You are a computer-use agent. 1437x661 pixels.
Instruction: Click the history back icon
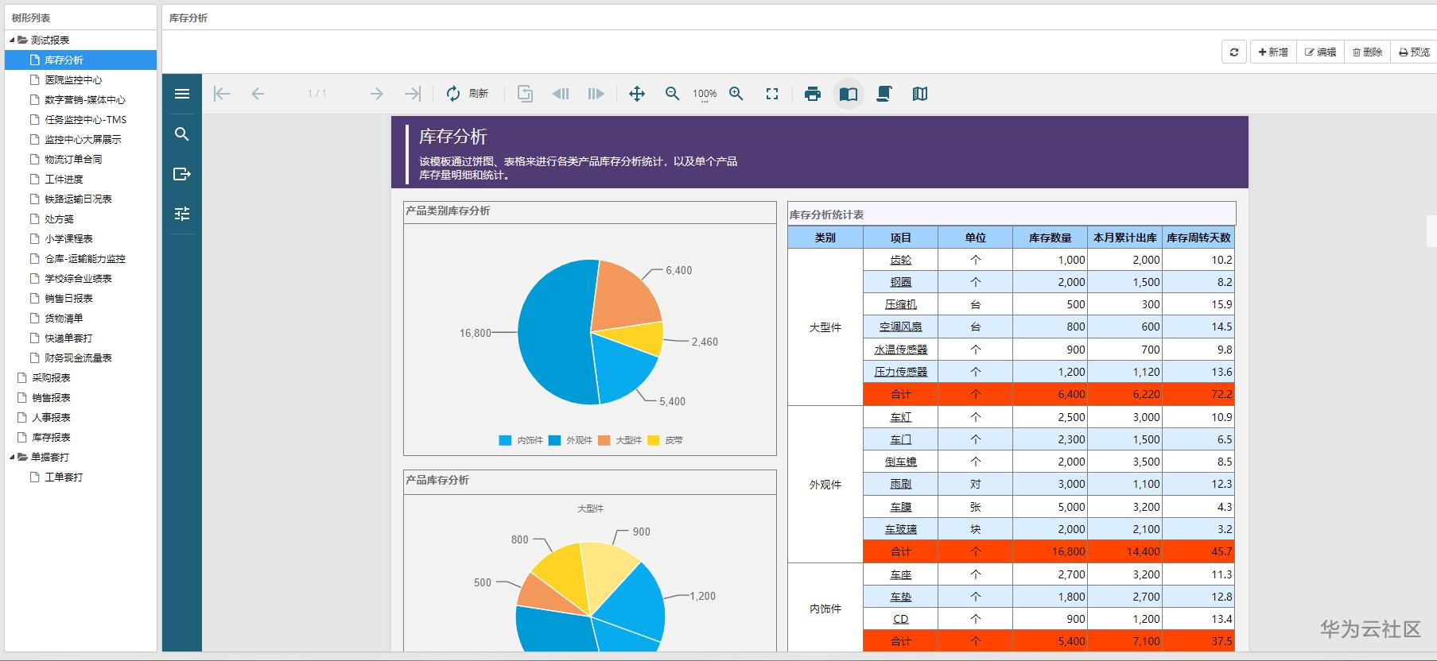[561, 94]
